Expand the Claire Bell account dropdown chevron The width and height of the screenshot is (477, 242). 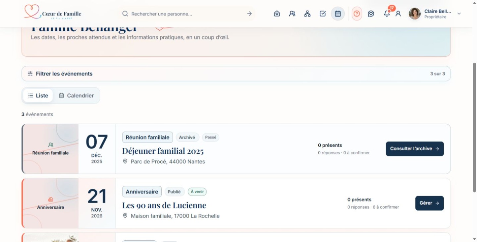pos(459,14)
